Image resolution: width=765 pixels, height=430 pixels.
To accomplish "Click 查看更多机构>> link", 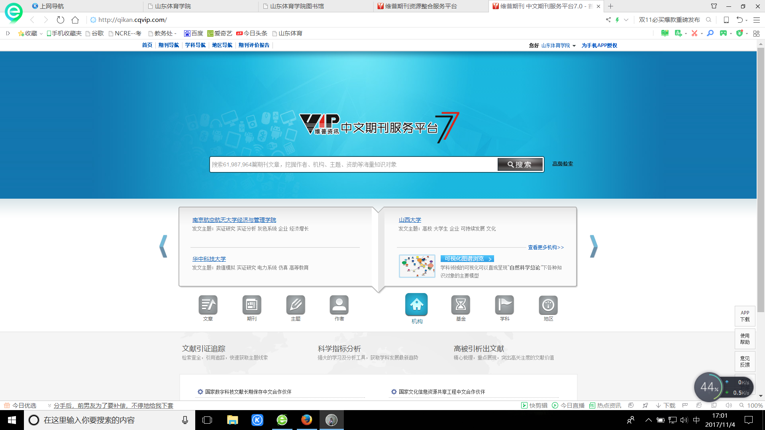I will [x=546, y=247].
